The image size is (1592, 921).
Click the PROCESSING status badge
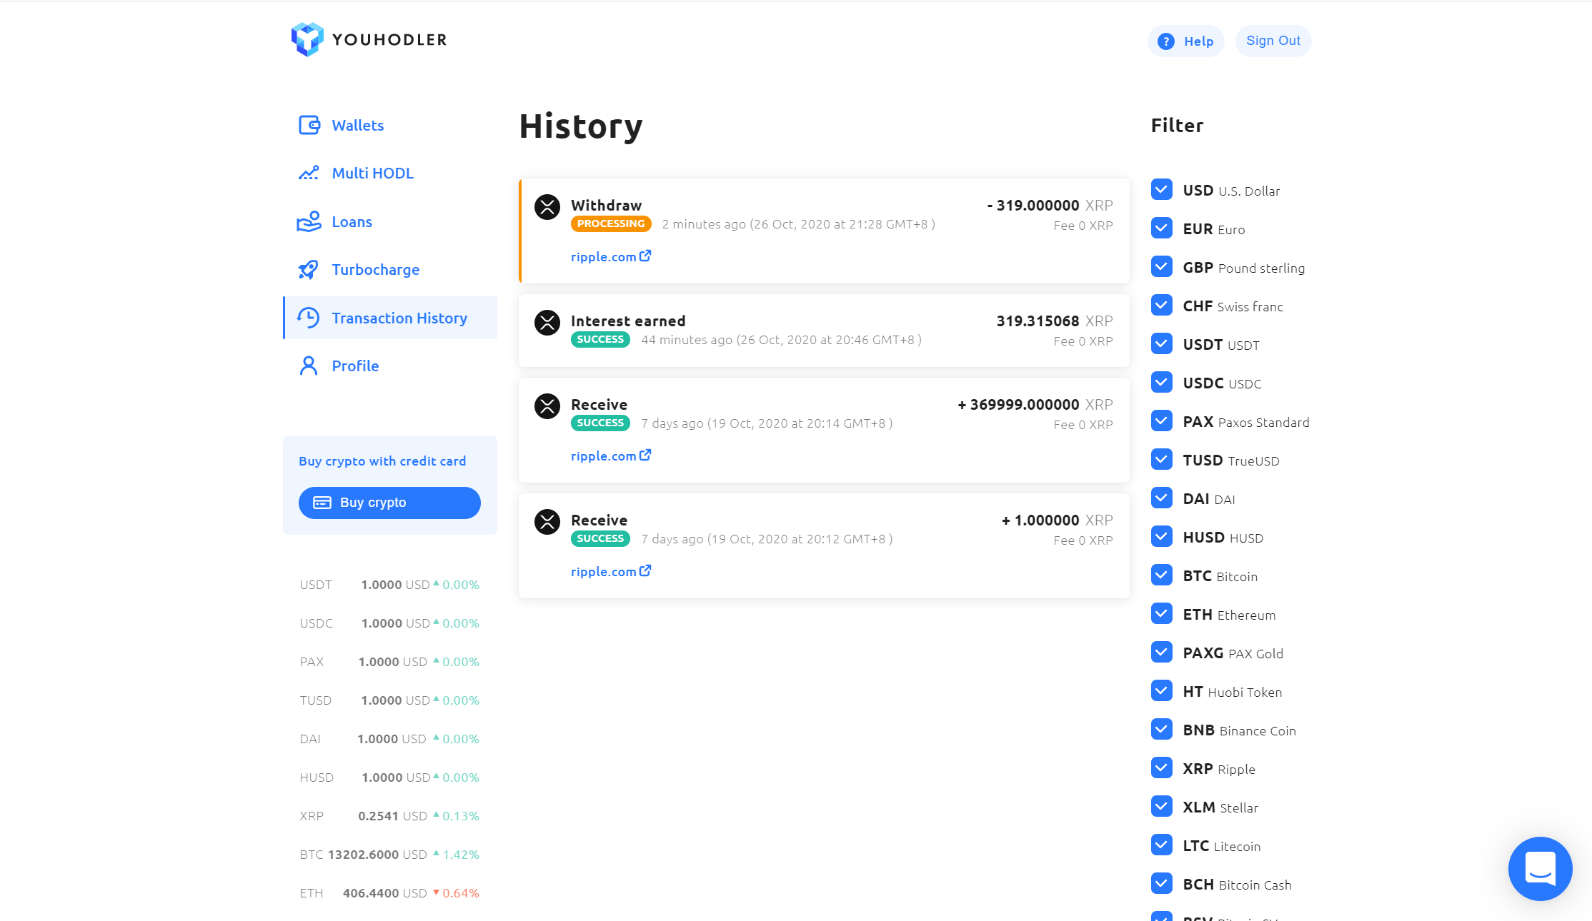point(611,223)
